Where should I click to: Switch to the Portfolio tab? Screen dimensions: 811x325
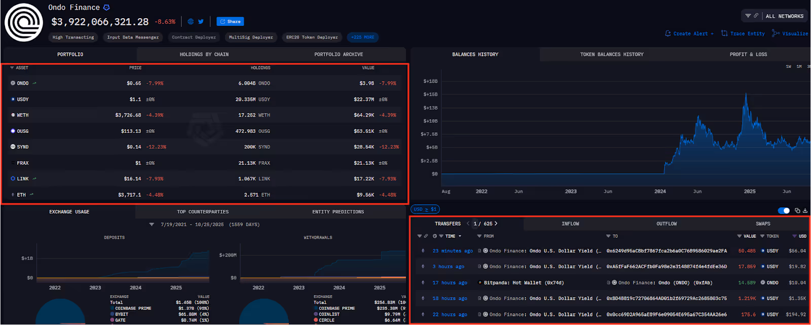[x=70, y=54]
